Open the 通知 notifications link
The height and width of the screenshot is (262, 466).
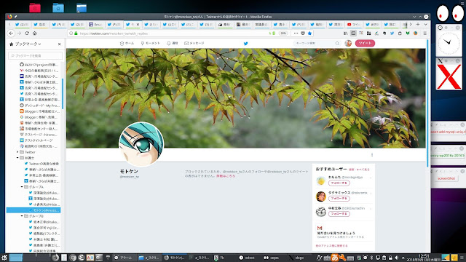(172, 44)
